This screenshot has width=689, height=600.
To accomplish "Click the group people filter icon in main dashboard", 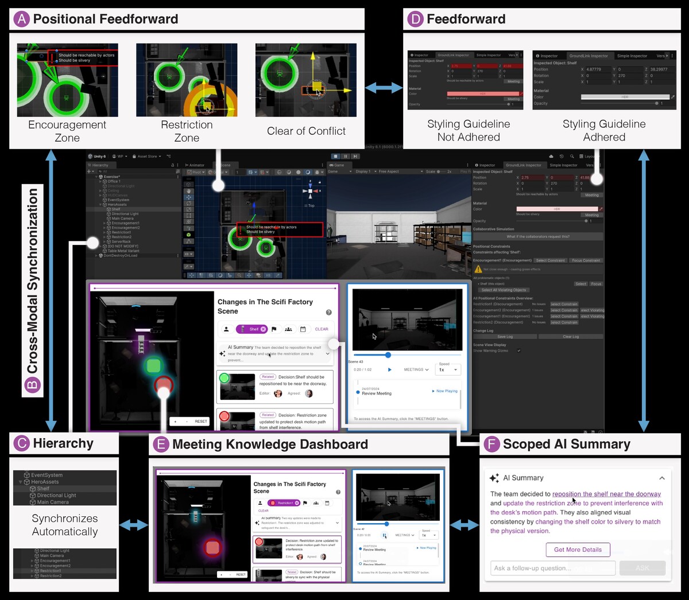I will point(288,329).
